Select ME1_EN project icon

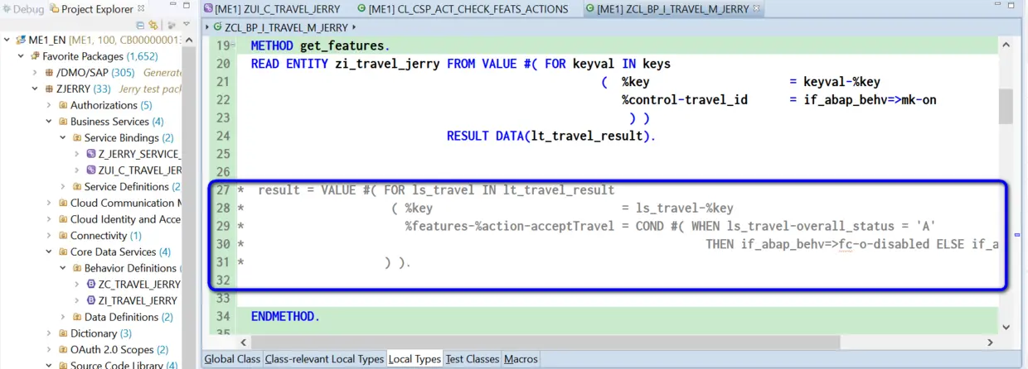(x=21, y=40)
